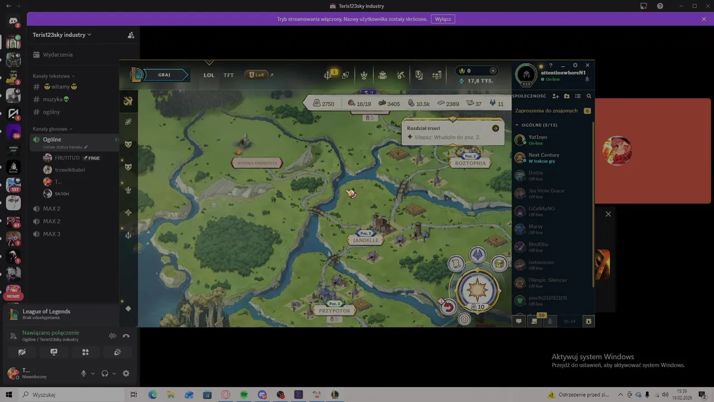714x402 pixels.
Task: Open League missions button with 30 badge
Action: (x=535, y=320)
